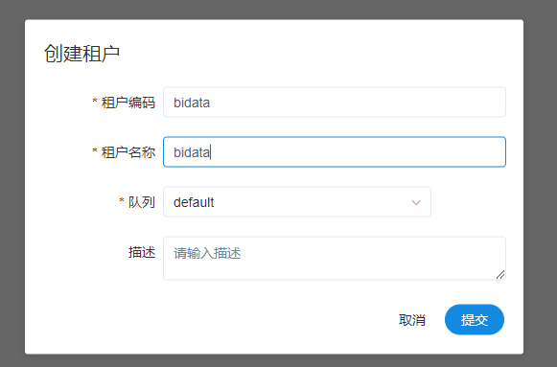Image resolution: width=557 pixels, height=367 pixels.
Task: Focus the 租户名称 input field
Action: [335, 152]
